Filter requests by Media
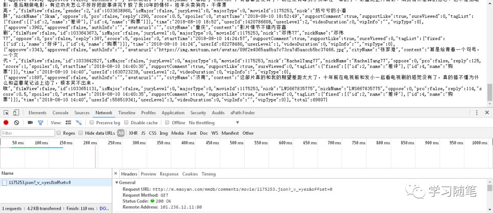This screenshot has height=213, width=493. coord(177,133)
